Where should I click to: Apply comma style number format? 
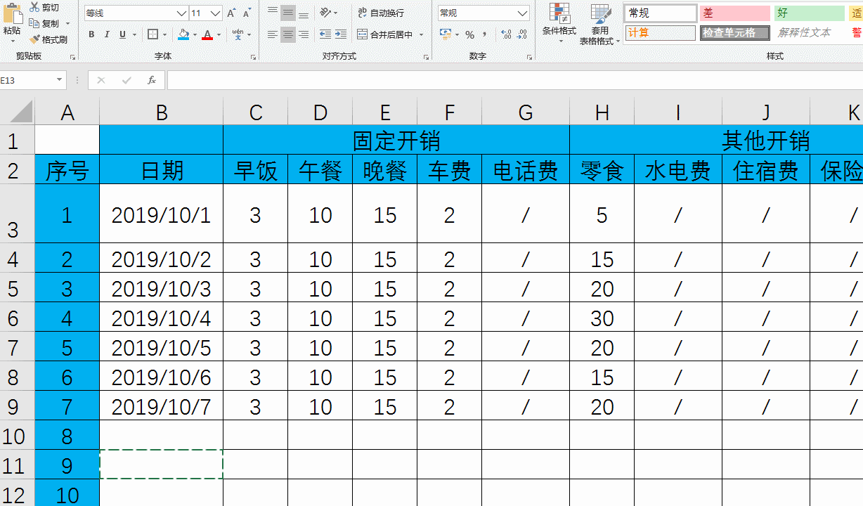[x=486, y=34]
